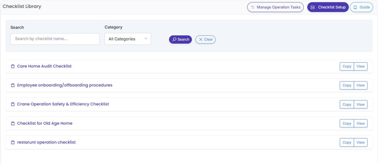
Task: Click the magnifier icon in Search button
Action: (x=174, y=39)
